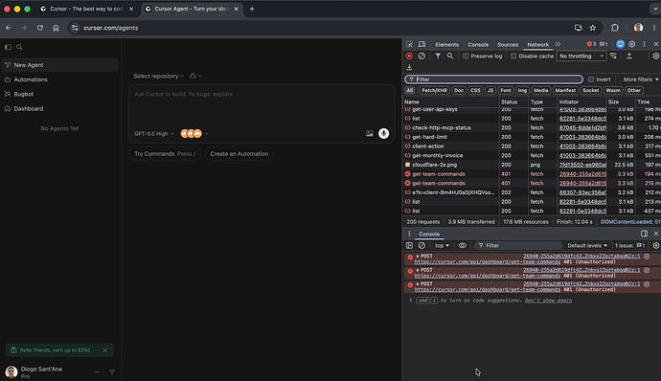Toggle the device toolbar icon
Image resolution: width=661 pixels, height=381 pixels.
(422, 44)
